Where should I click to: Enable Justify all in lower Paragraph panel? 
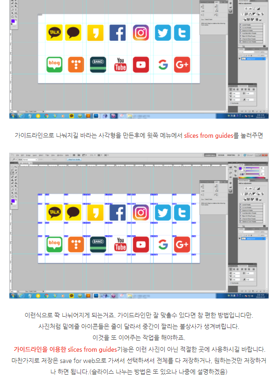pyautogui.click(x=254, y=269)
